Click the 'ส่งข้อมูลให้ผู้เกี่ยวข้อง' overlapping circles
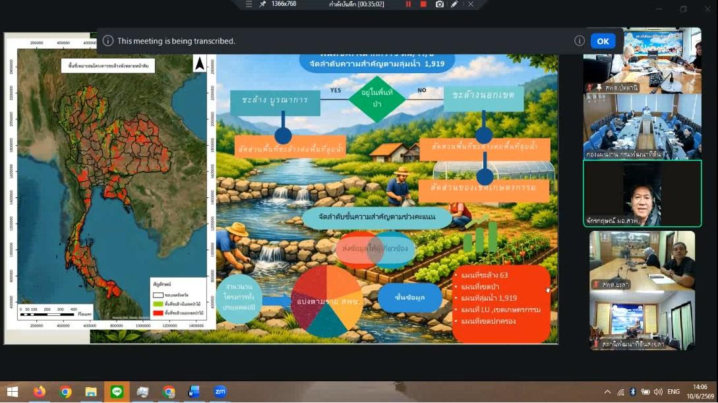Screen dimensions: 718x403 click(x=375, y=249)
